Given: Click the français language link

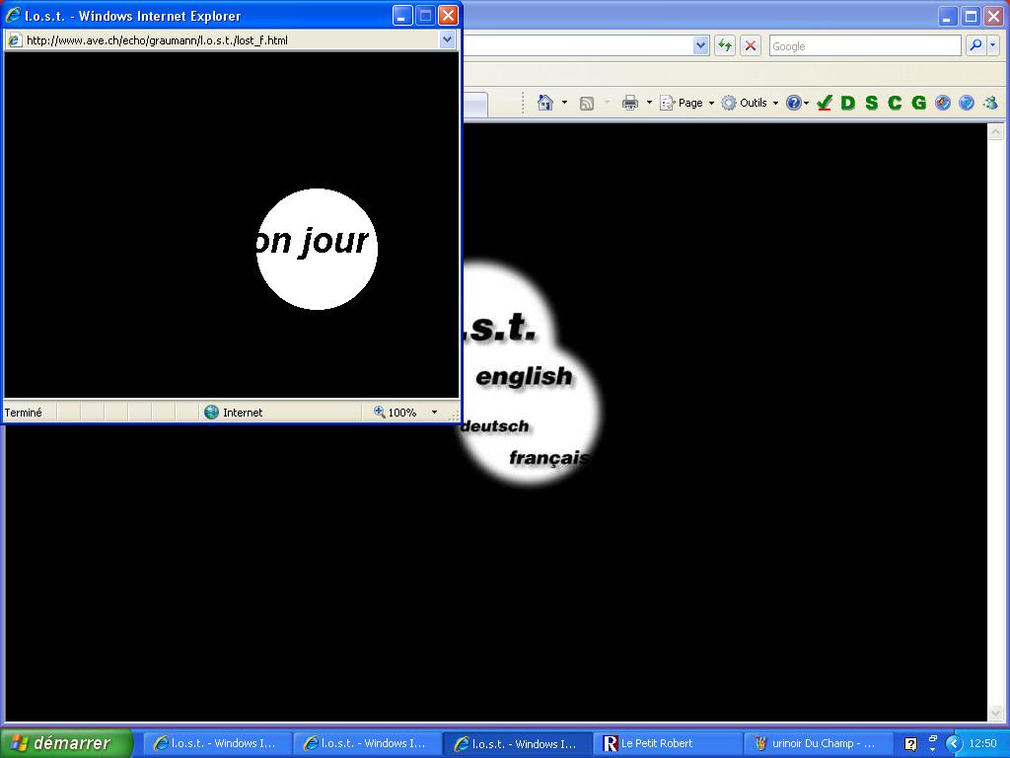Looking at the screenshot, I should tap(548, 458).
